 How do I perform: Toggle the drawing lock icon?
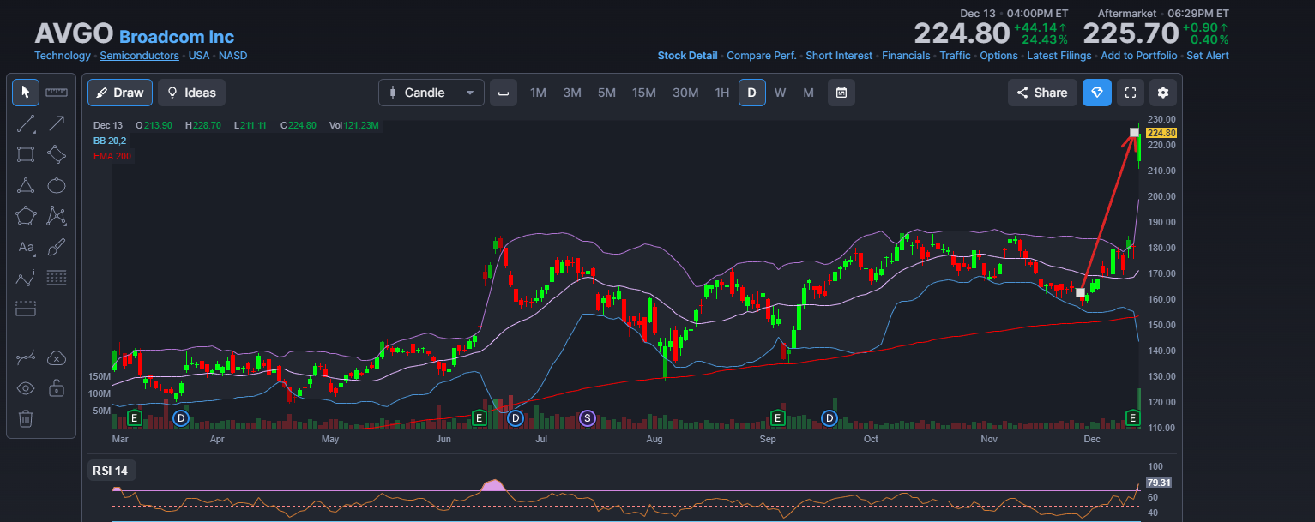pyautogui.click(x=57, y=388)
